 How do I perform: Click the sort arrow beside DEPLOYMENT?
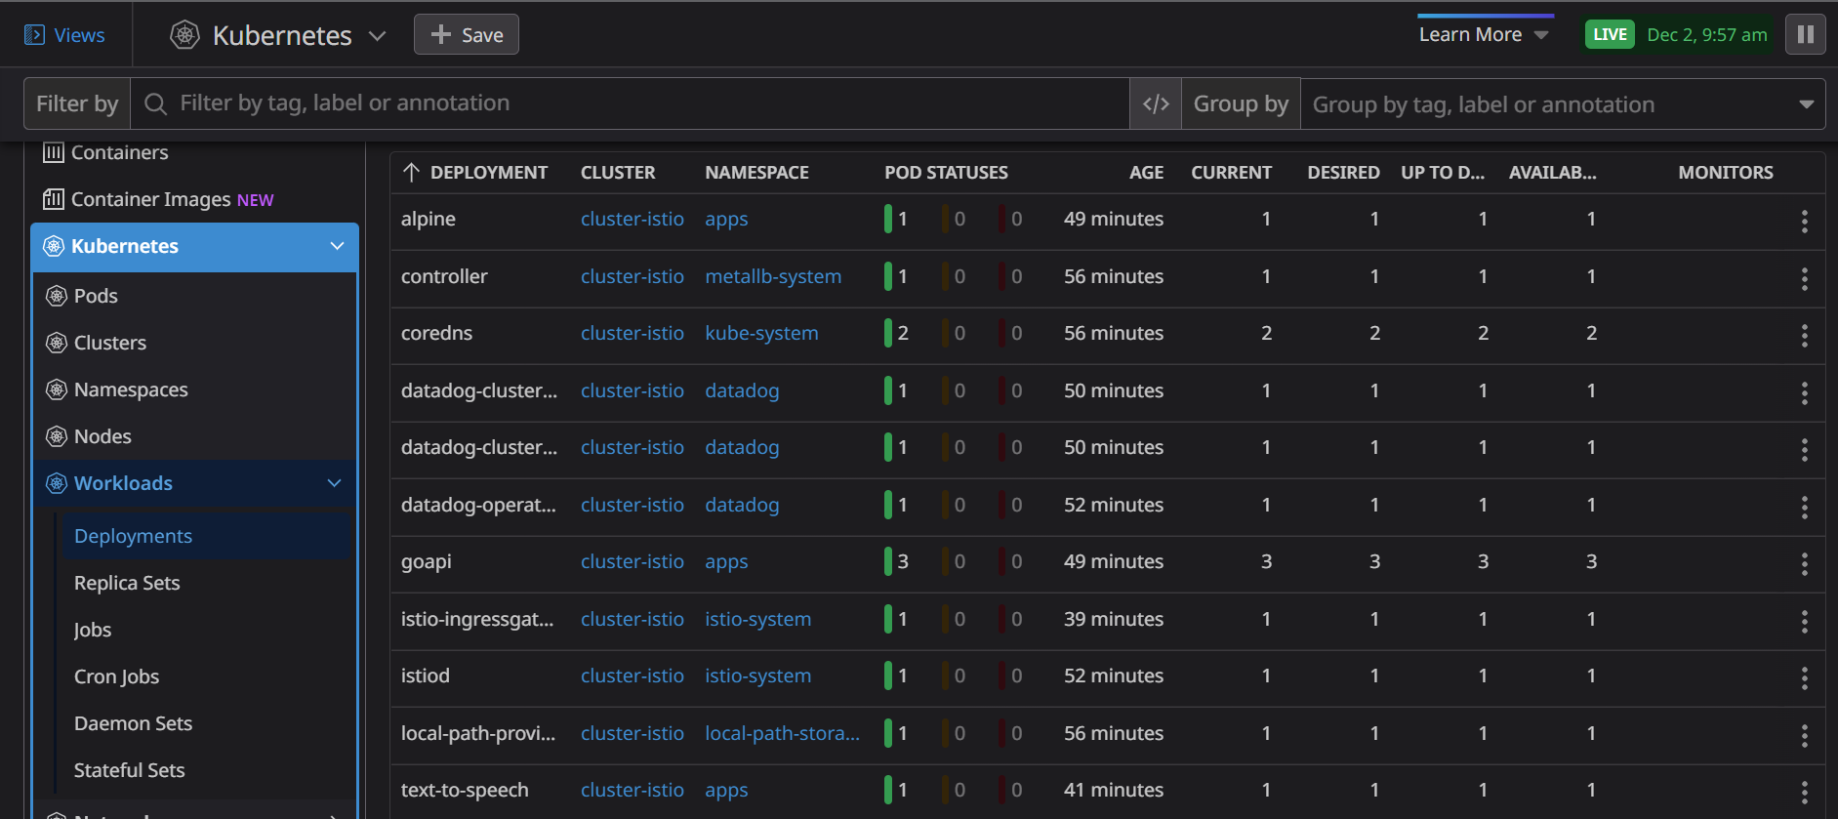point(411,173)
